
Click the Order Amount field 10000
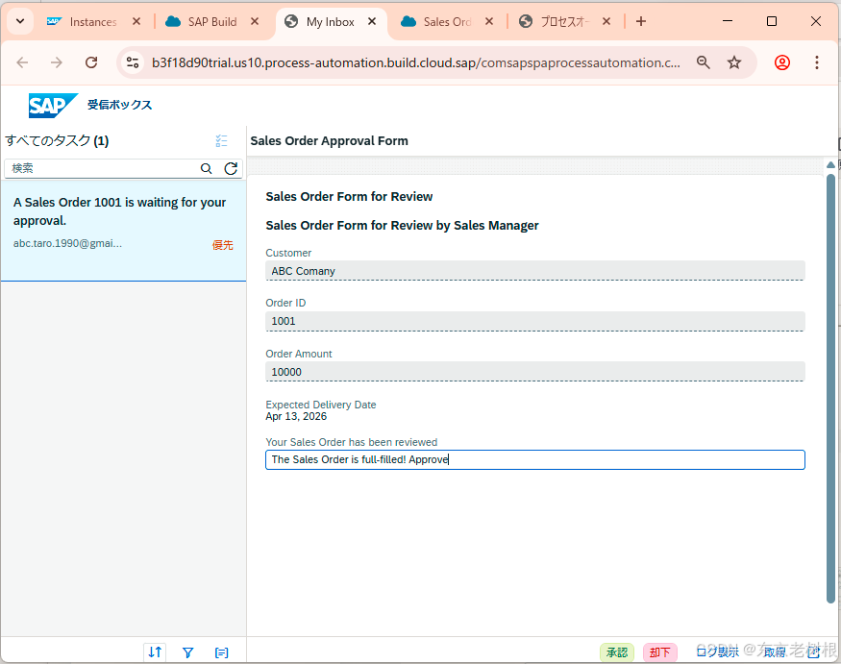tap(534, 372)
